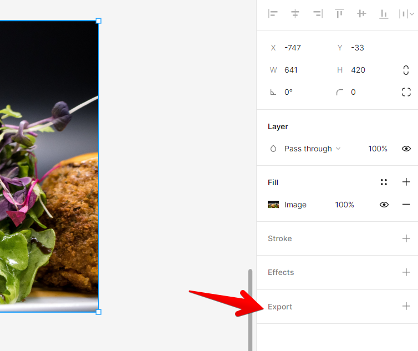The image size is (418, 351).
Task: Open the distribute spacing dropdown
Action: pyautogui.click(x=406, y=14)
